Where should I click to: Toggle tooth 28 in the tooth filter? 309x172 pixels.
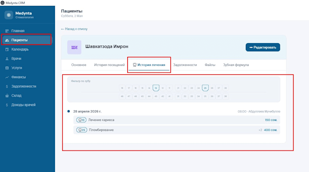(x=225, y=88)
